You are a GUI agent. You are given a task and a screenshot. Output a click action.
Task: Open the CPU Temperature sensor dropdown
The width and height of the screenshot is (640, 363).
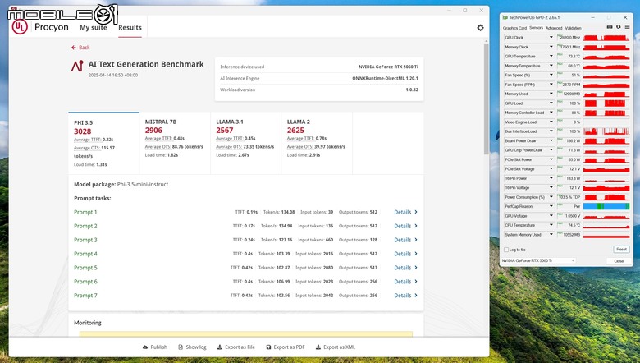(x=551, y=225)
